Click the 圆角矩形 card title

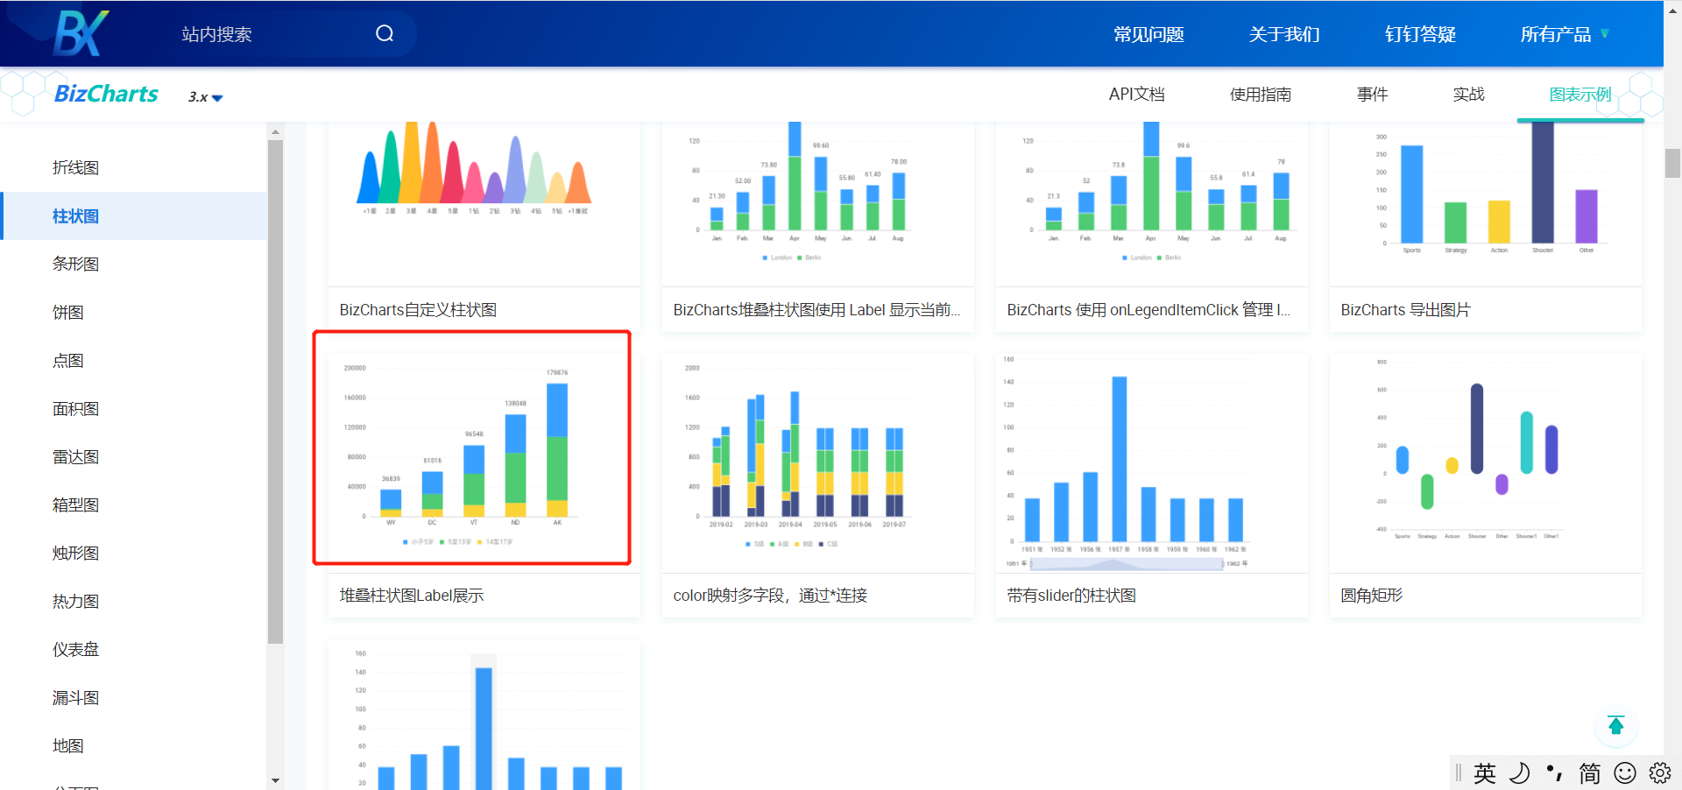click(1371, 596)
